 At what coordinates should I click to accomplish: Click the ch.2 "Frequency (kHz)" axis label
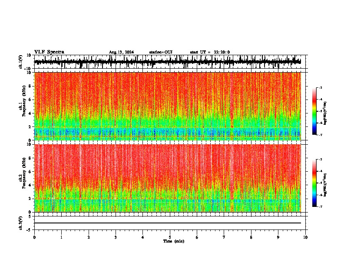24,173
